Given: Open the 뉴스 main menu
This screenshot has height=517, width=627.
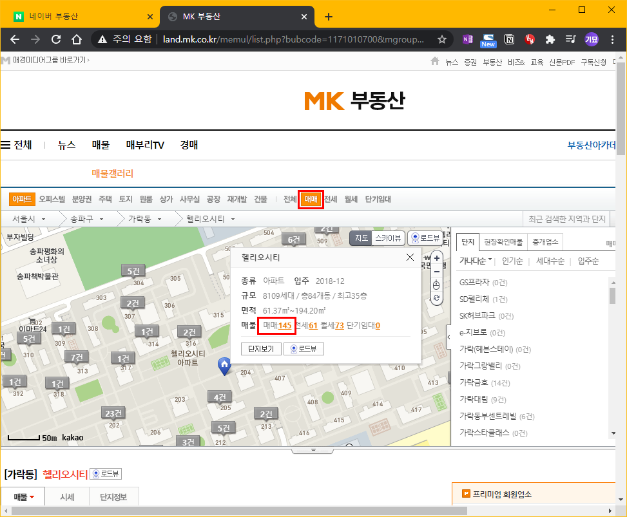Looking at the screenshot, I should 66,145.
